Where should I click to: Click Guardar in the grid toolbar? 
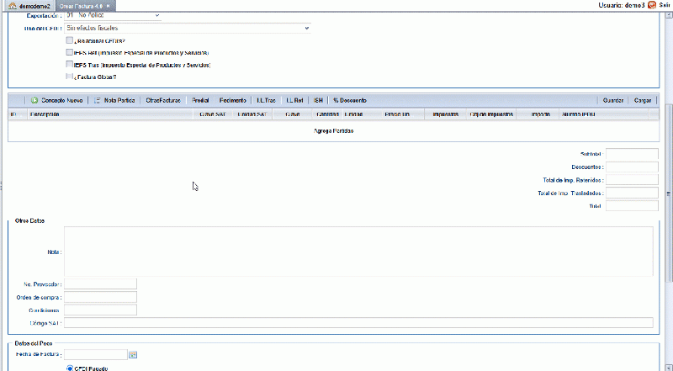pyautogui.click(x=613, y=100)
